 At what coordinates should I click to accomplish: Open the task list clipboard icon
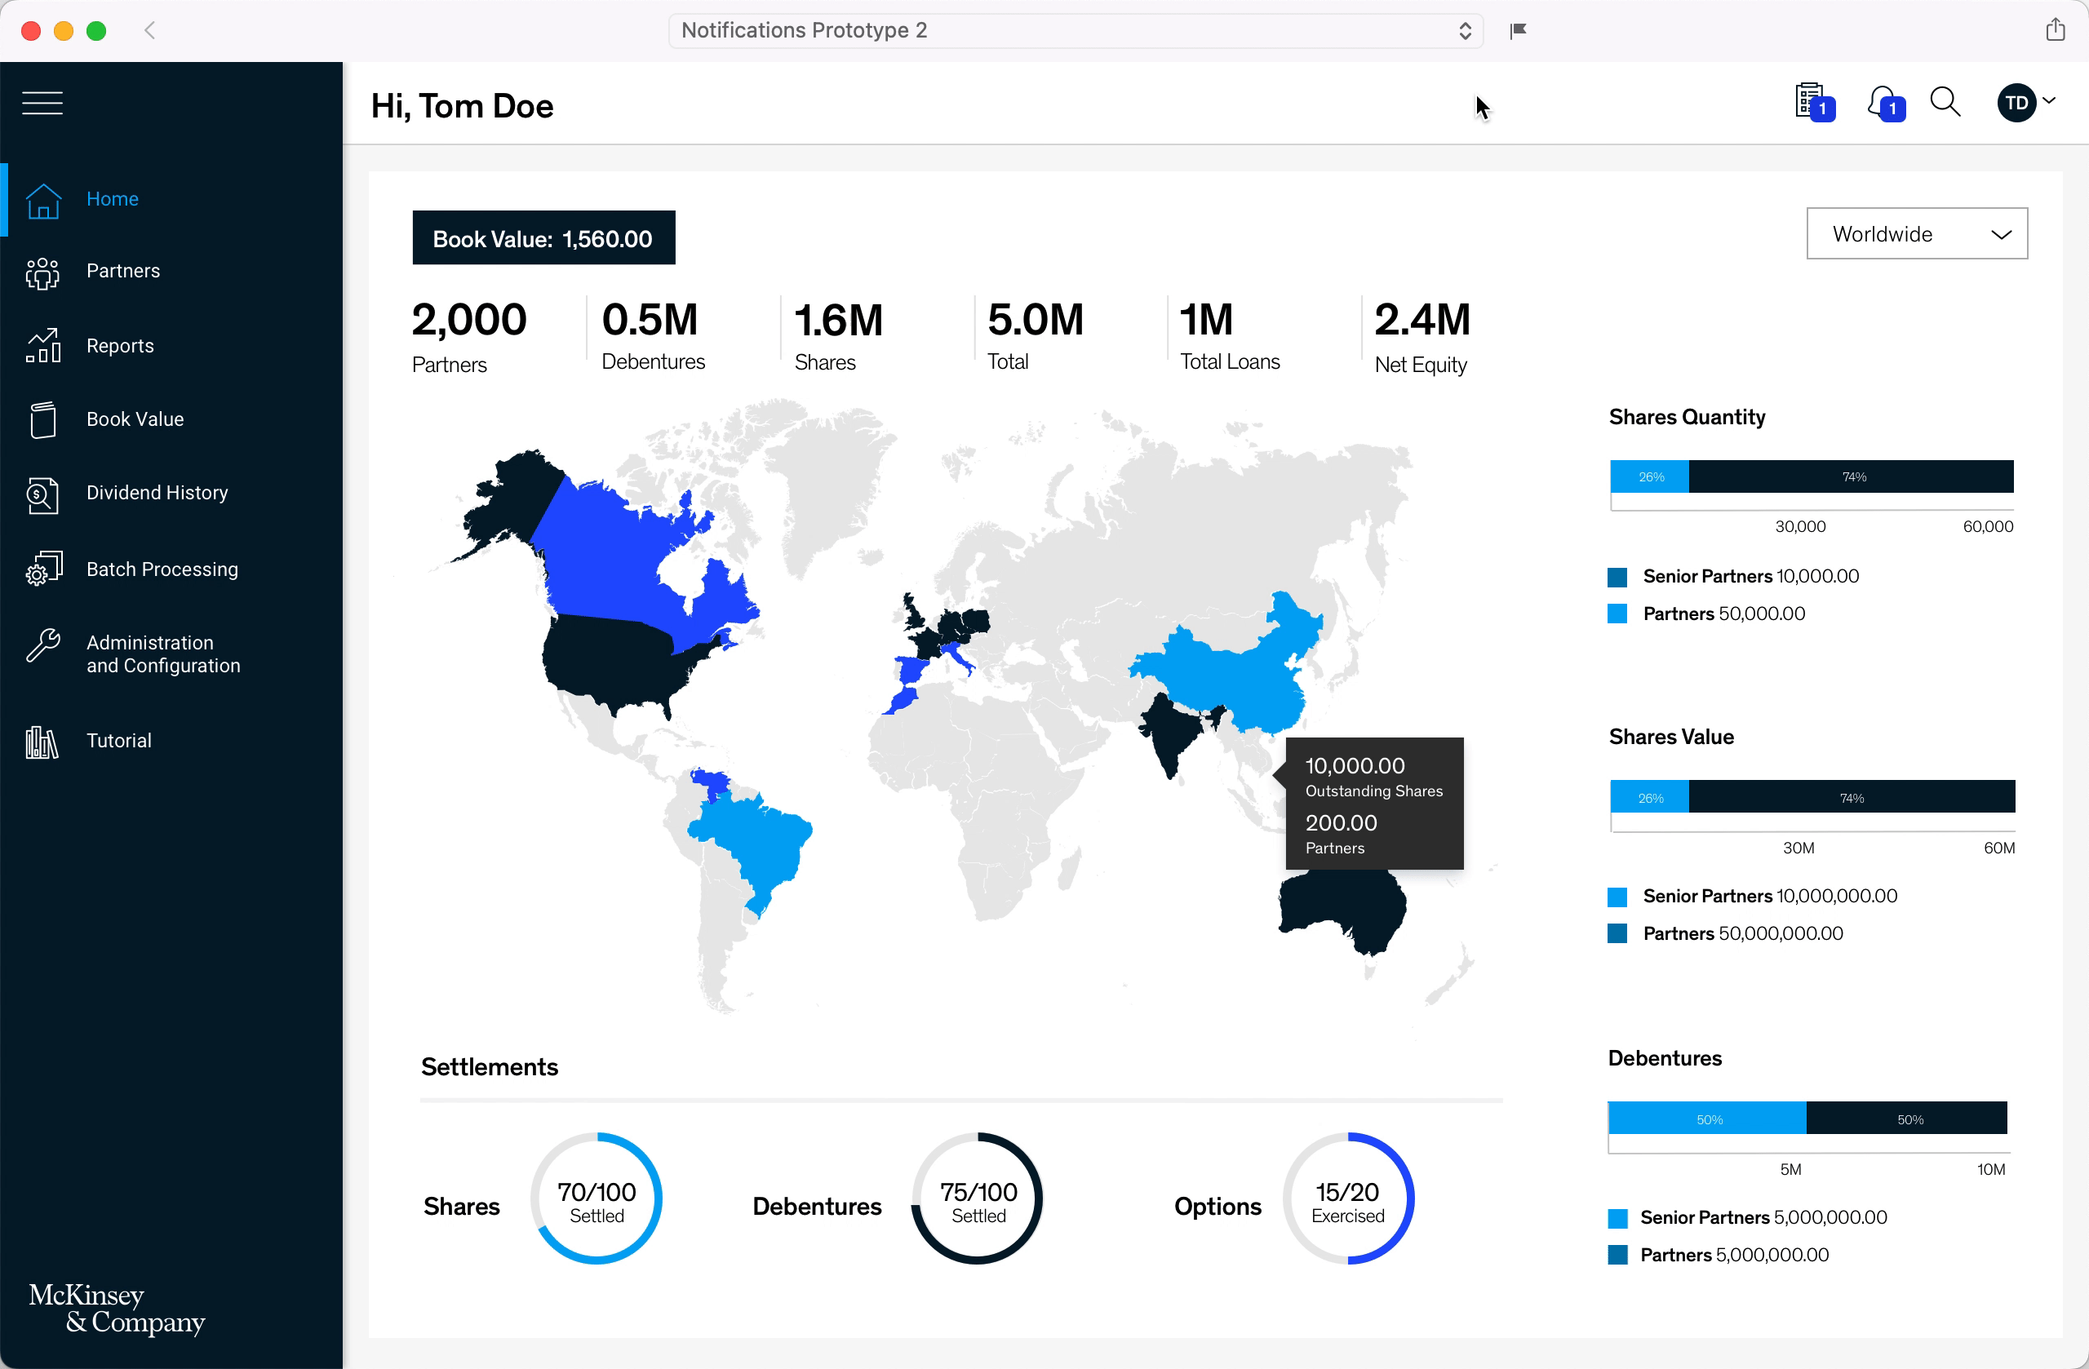tap(1812, 103)
